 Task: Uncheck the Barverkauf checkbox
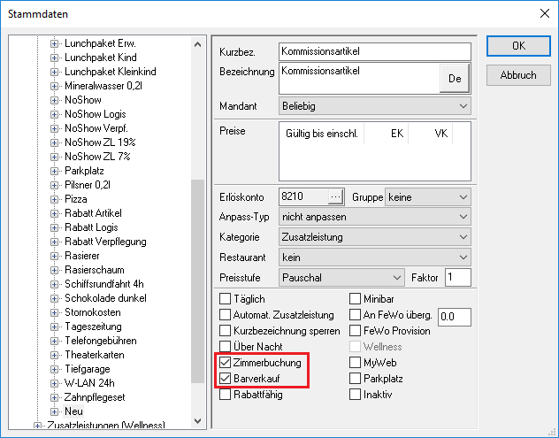click(225, 379)
